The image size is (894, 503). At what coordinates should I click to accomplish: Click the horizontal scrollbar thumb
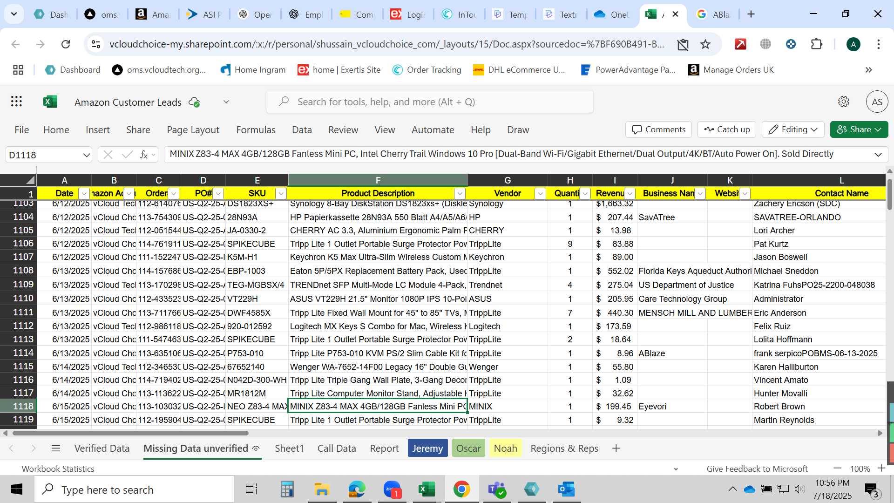pyautogui.click(x=130, y=433)
